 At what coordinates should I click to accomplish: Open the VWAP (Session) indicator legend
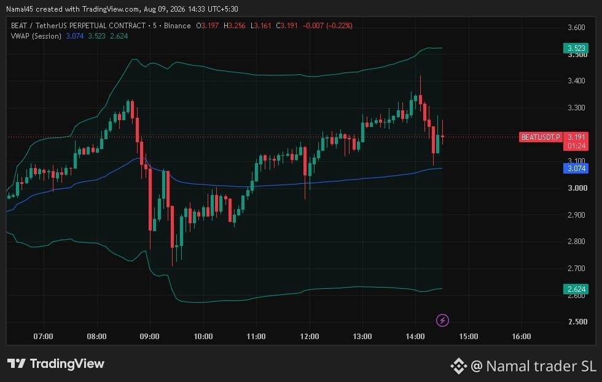pyautogui.click(x=36, y=36)
